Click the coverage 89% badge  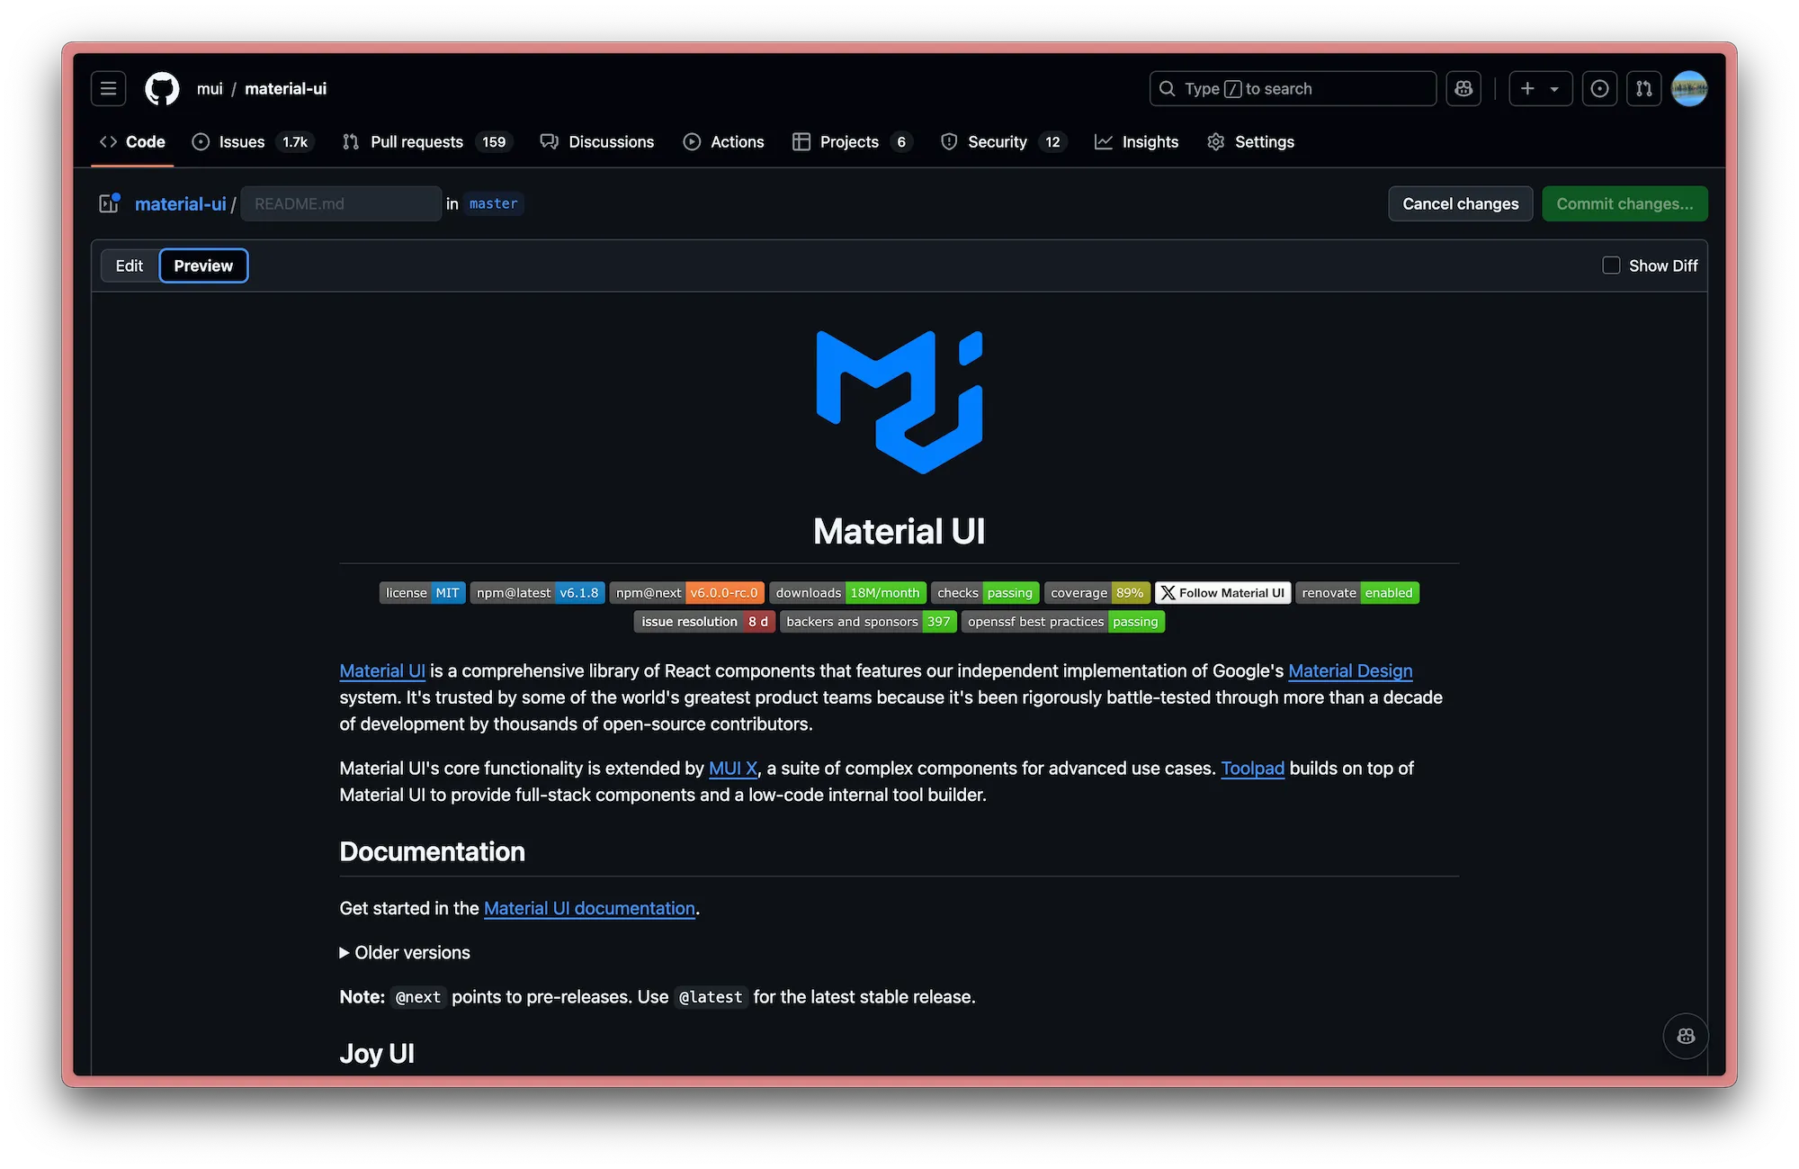(1096, 593)
